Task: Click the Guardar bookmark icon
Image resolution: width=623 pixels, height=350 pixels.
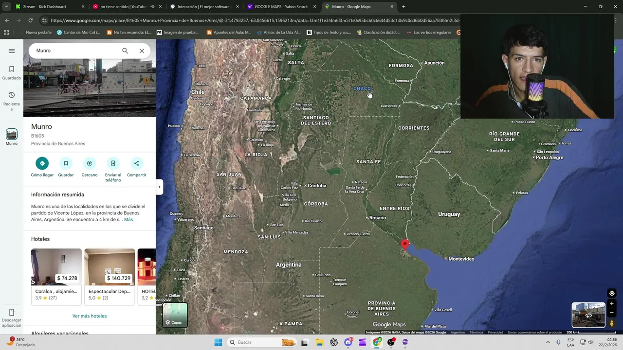Action: (66, 163)
